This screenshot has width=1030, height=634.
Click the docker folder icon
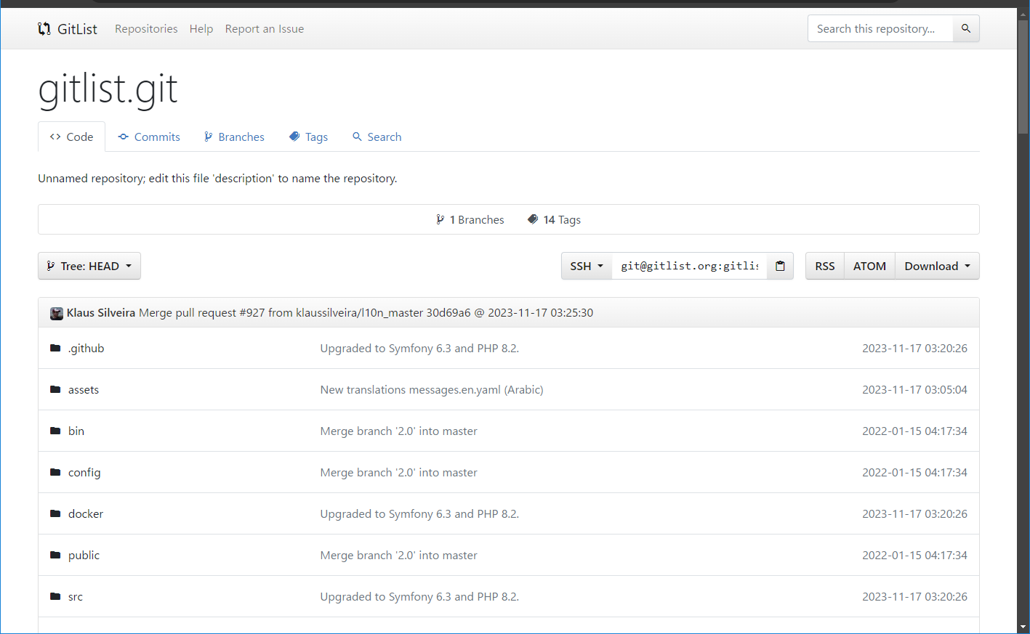[x=55, y=513]
